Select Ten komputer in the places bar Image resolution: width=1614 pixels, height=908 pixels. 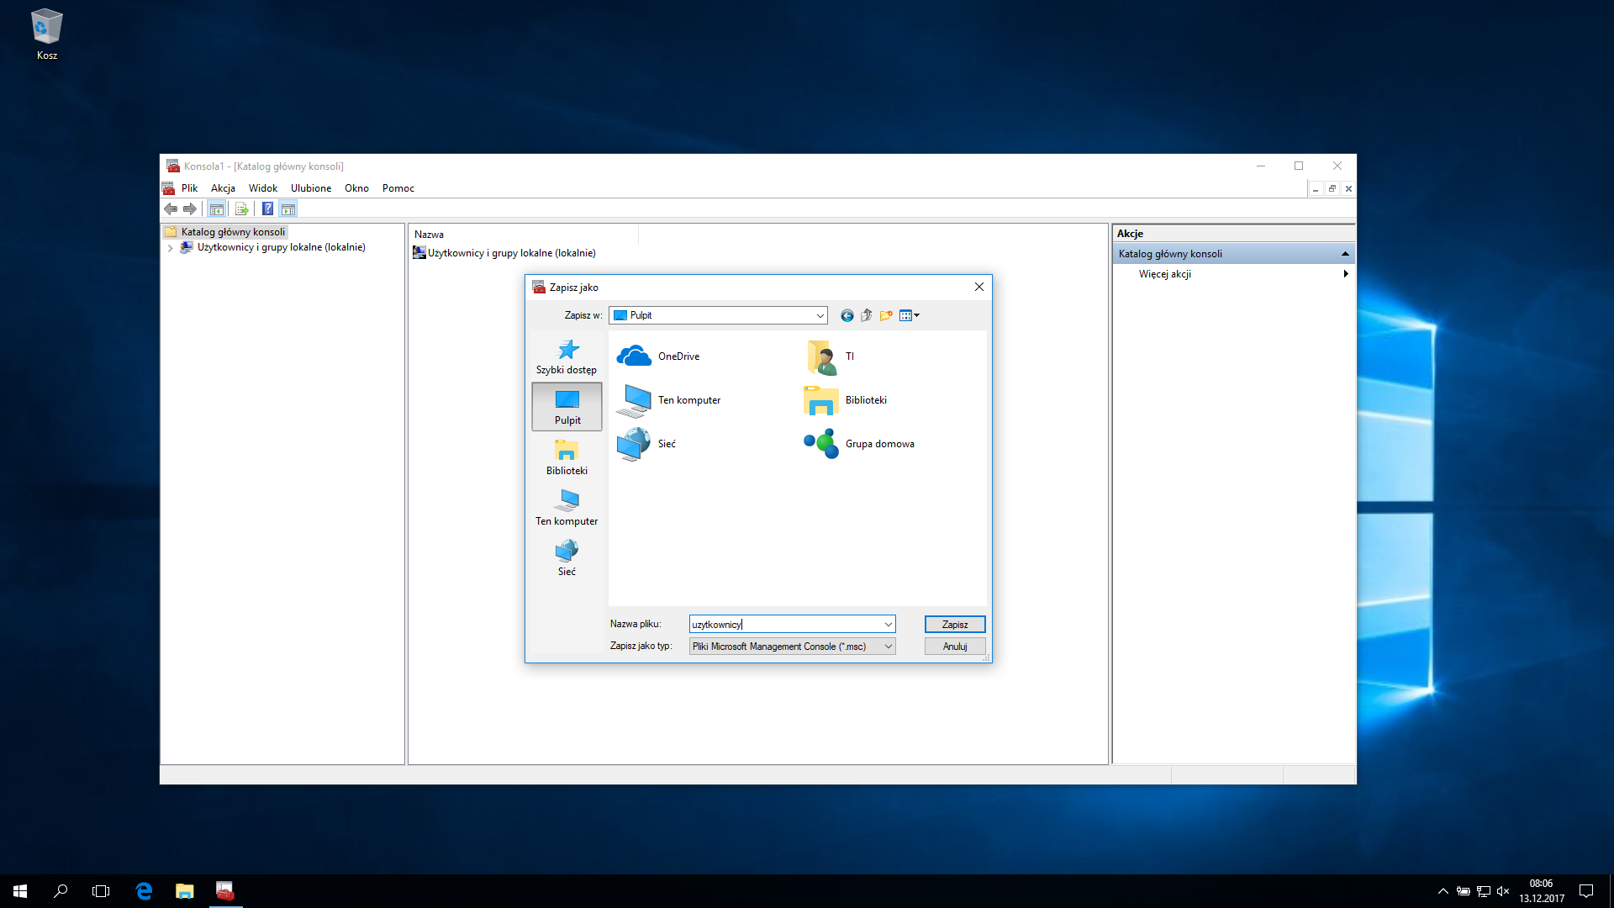(567, 508)
